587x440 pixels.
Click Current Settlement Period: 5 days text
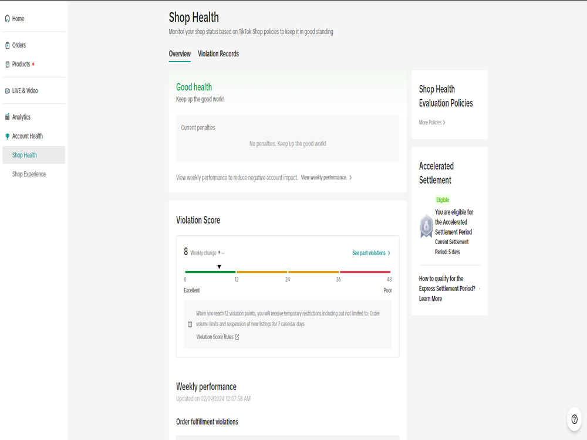452,247
